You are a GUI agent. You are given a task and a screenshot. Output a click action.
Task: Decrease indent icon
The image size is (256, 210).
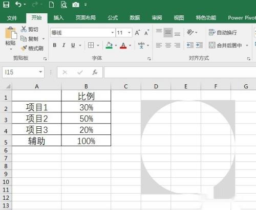(x=190, y=45)
